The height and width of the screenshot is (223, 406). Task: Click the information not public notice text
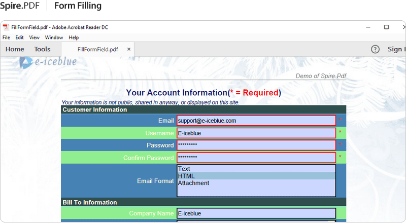tap(150, 102)
